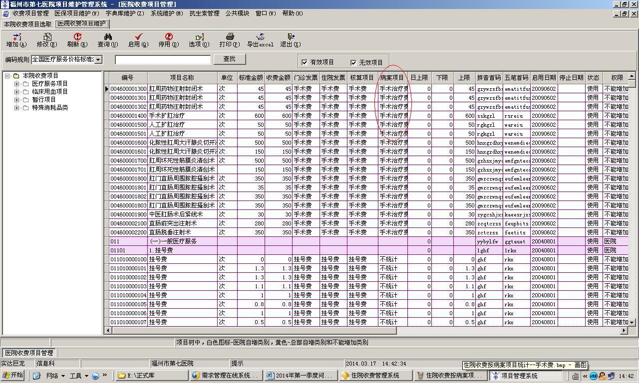The height and width of the screenshot is (383, 639).
Task: Switch to 住院收费管理系统 taskbar window
Action: point(375,376)
